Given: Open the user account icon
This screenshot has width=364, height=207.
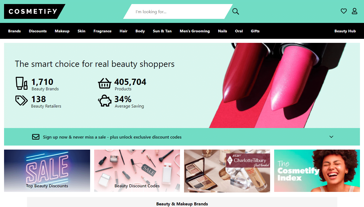Looking at the screenshot, I should 354,11.
